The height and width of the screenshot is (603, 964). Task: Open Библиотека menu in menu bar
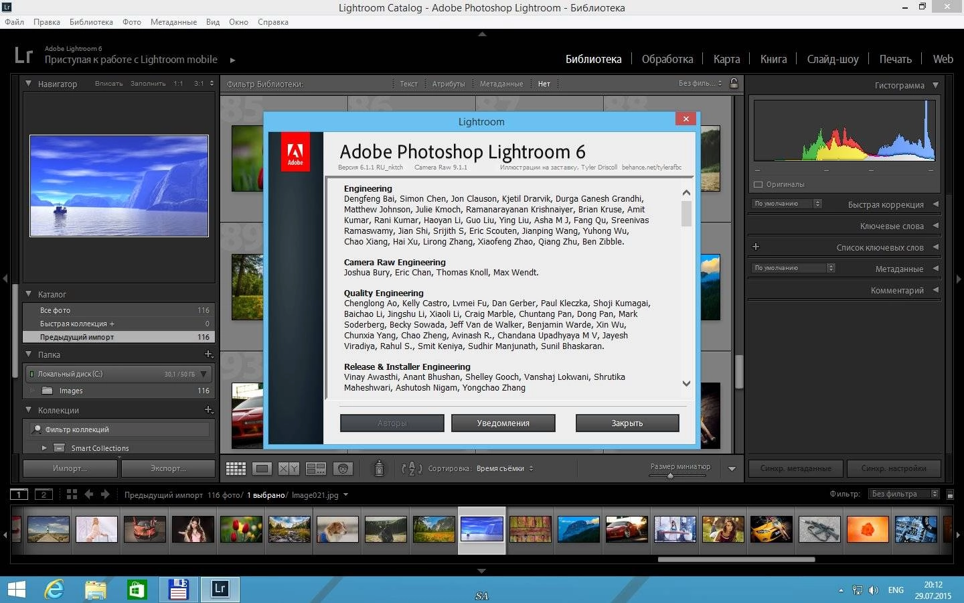[91, 22]
